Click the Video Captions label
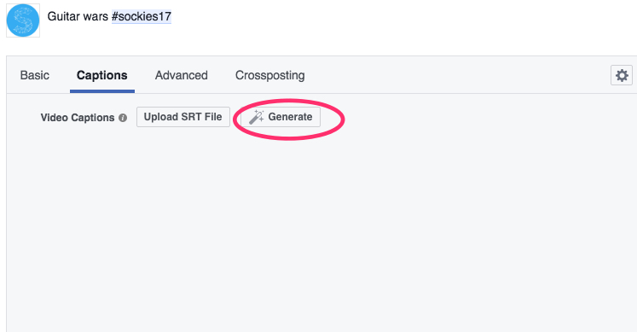The width and height of the screenshot is (637, 332). pos(78,118)
